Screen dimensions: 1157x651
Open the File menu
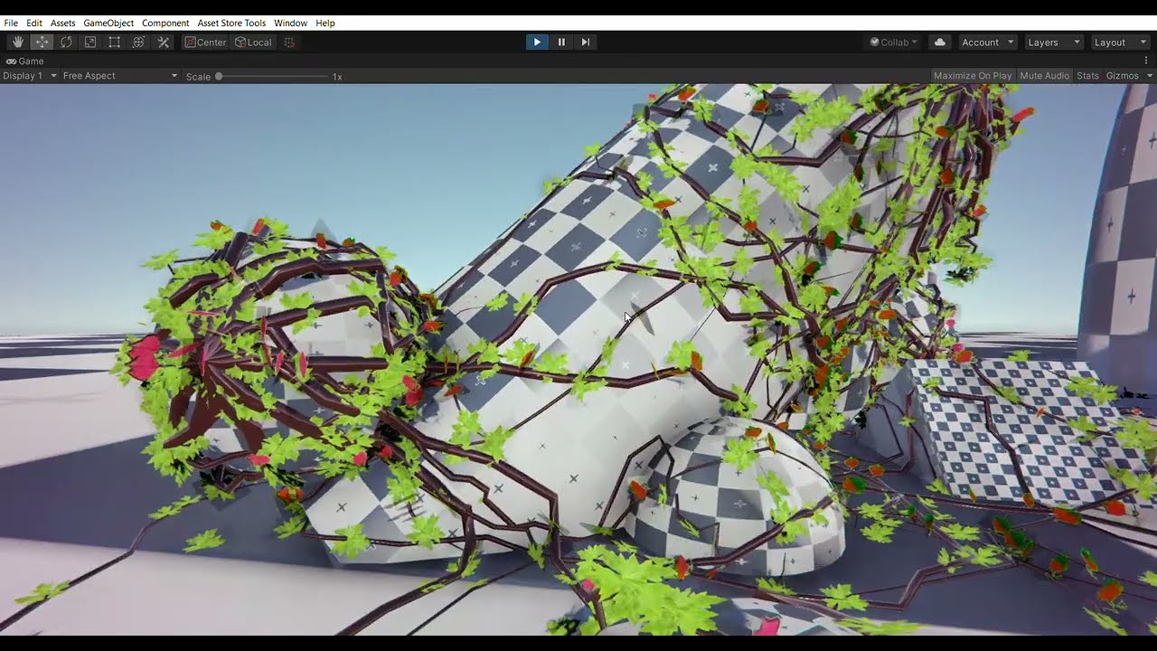[11, 23]
